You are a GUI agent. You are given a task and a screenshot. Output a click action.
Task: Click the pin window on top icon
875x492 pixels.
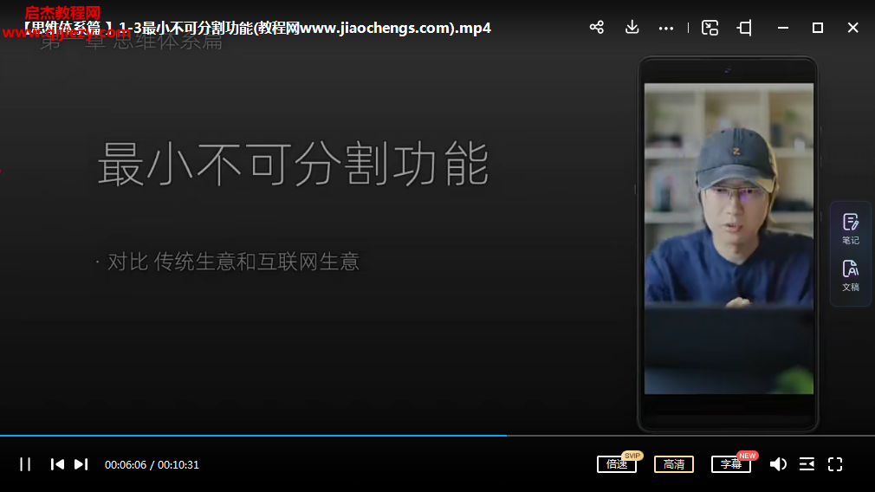pyautogui.click(x=744, y=28)
